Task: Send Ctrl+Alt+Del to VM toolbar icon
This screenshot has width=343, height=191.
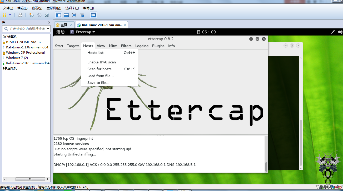Action: click(x=20, y=15)
